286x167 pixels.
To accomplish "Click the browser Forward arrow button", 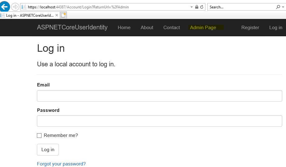I will pos(15,7).
